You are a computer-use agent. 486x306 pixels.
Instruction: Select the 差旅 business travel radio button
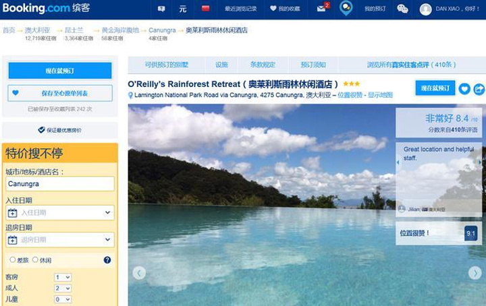(x=13, y=260)
